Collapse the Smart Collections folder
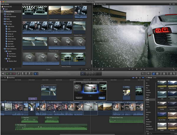 pyautogui.click(x=3, y=49)
